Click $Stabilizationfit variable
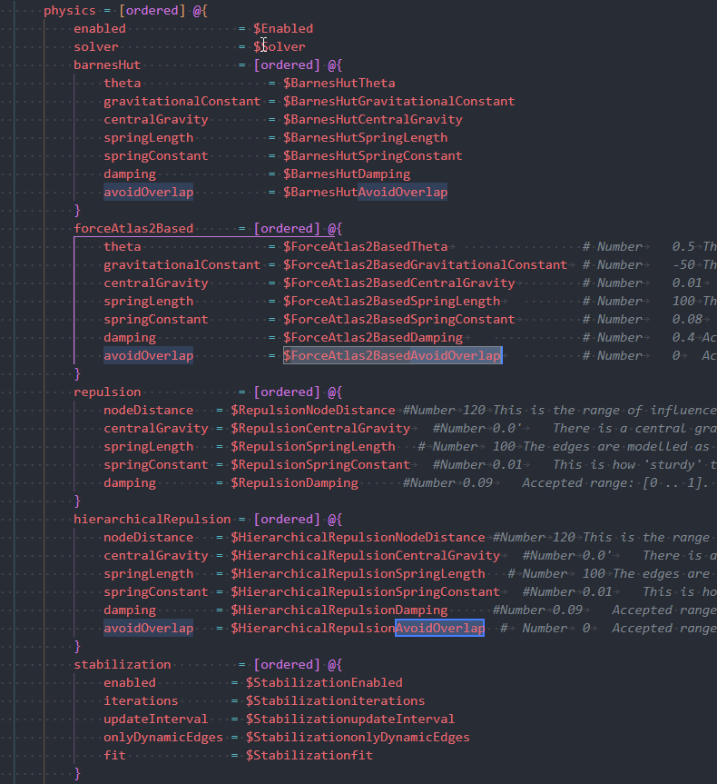This screenshot has height=784, width=717. 309,756
